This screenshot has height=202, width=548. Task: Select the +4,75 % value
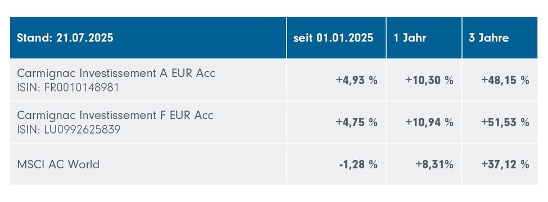(x=356, y=122)
